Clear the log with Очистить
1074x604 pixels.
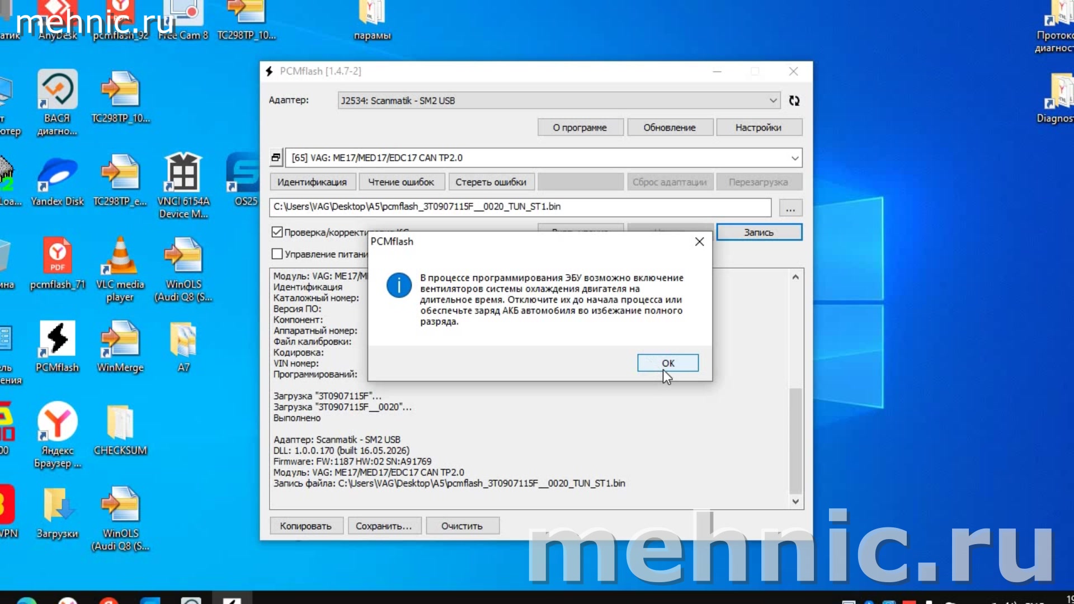[462, 526]
